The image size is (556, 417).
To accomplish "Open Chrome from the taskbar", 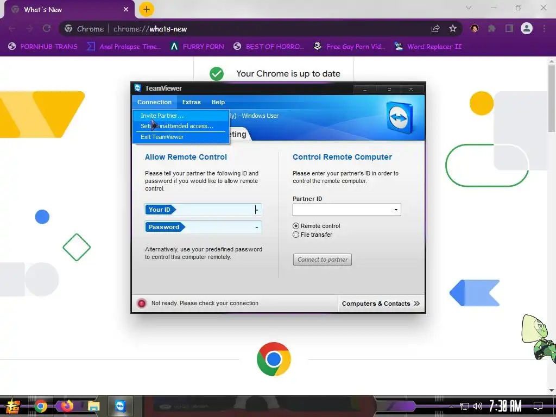I will 40,406.
